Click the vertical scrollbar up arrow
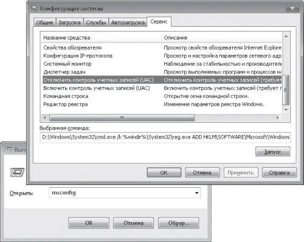Image resolution: width=304 pixels, height=242 pixels. (286, 36)
